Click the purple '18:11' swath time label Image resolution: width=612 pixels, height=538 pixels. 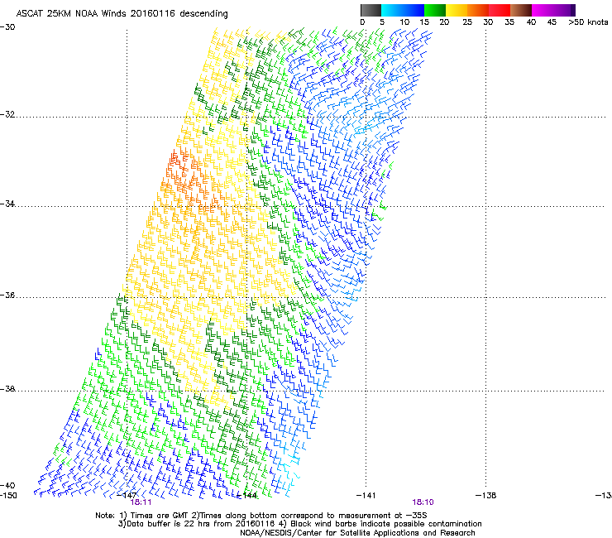(x=141, y=502)
